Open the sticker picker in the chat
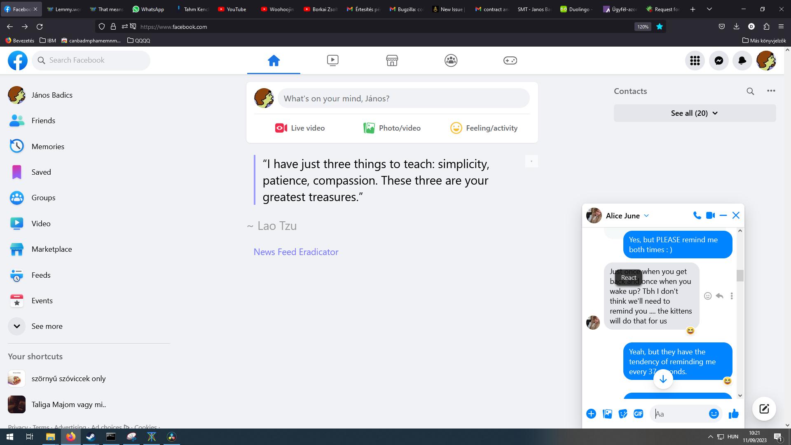791x445 pixels. 623,414
